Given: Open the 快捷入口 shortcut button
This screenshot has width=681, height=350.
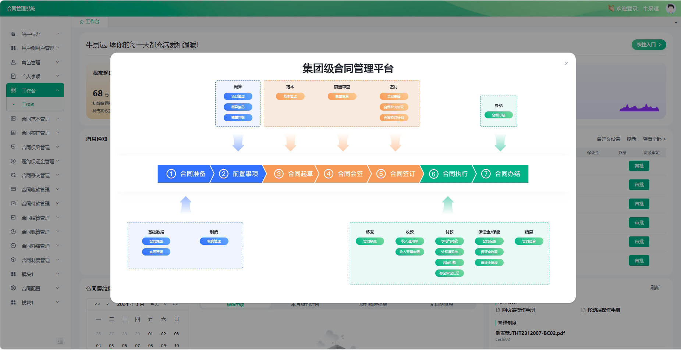Looking at the screenshot, I should 649,44.
